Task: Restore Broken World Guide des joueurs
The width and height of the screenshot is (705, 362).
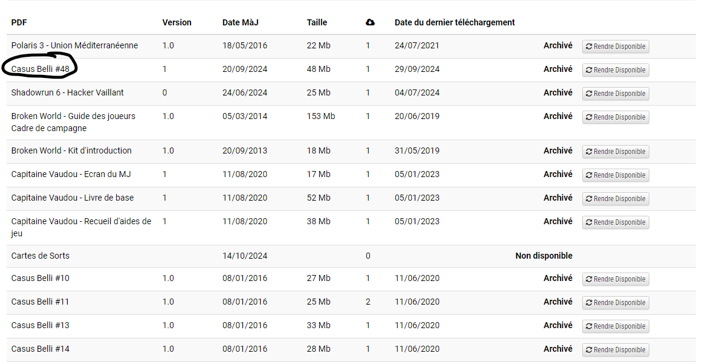Action: pos(616,117)
